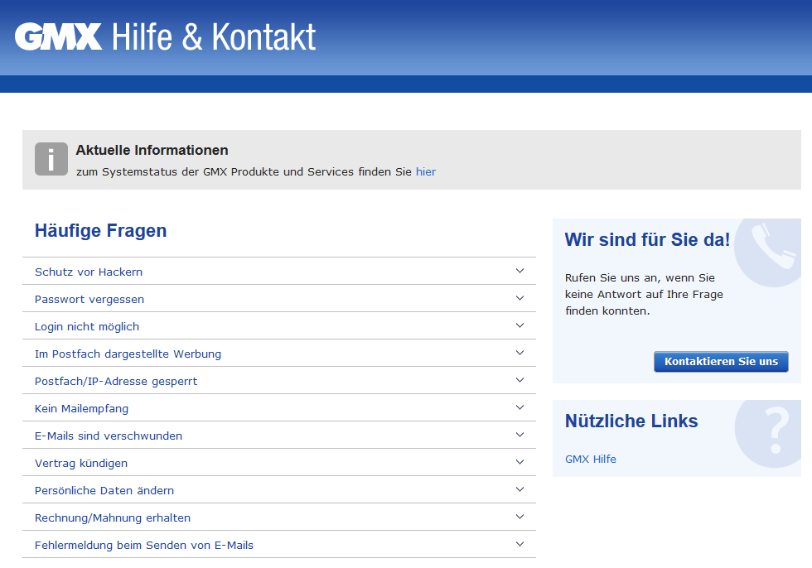Click the 'Nützliche Links' heading
The height and width of the screenshot is (568, 812).
click(631, 421)
